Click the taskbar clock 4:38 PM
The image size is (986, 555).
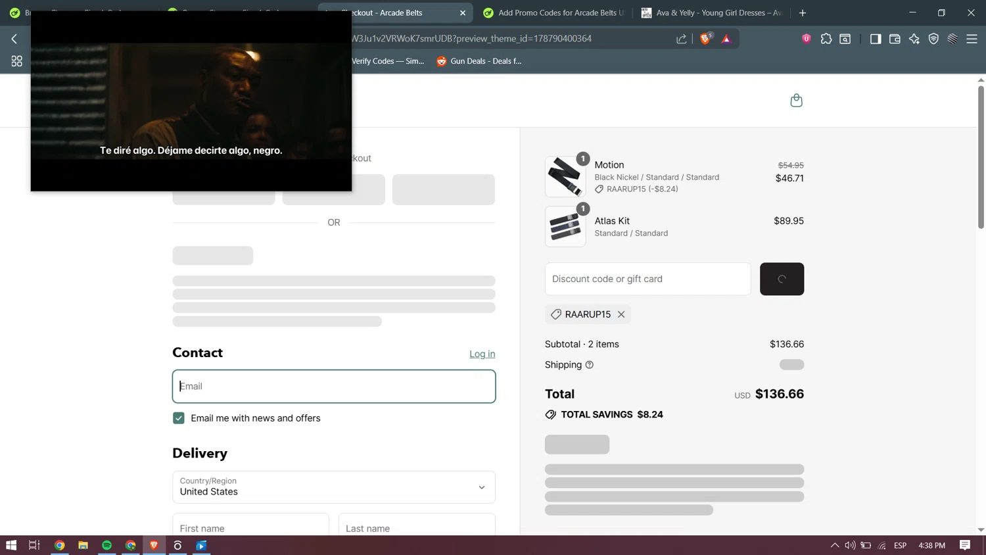(931, 545)
